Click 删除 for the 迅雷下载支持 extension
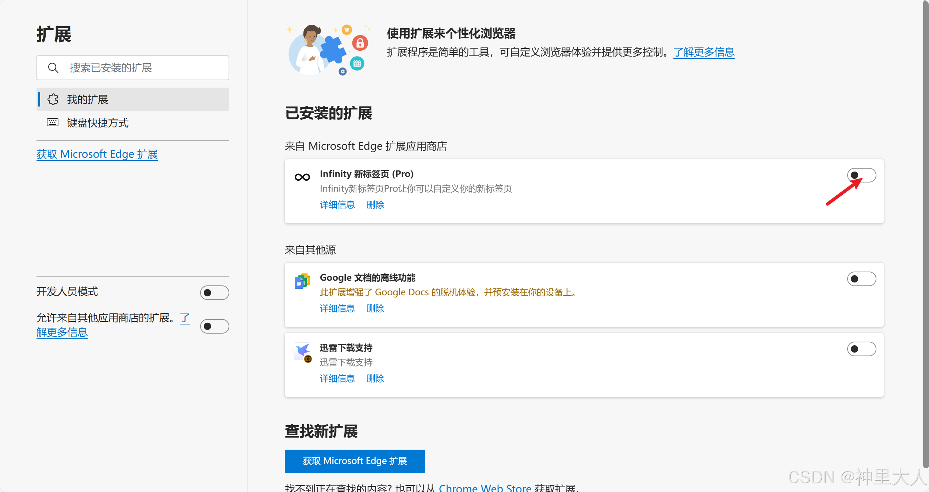Screen dimensions: 929x492 click(x=375, y=378)
